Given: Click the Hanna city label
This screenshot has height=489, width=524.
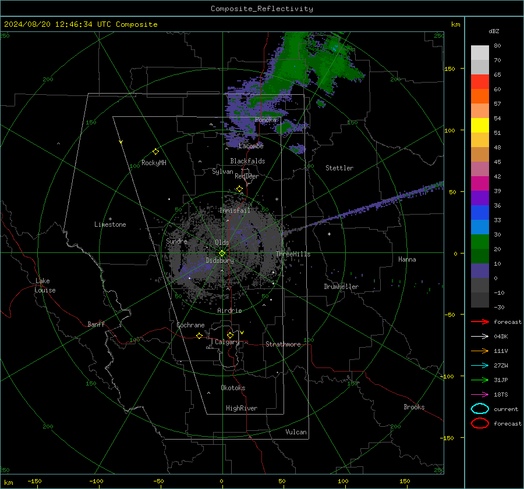Looking at the screenshot, I should [x=407, y=259].
